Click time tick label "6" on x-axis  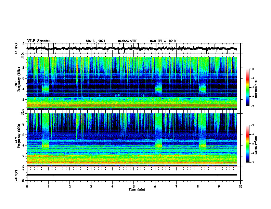point(155,186)
